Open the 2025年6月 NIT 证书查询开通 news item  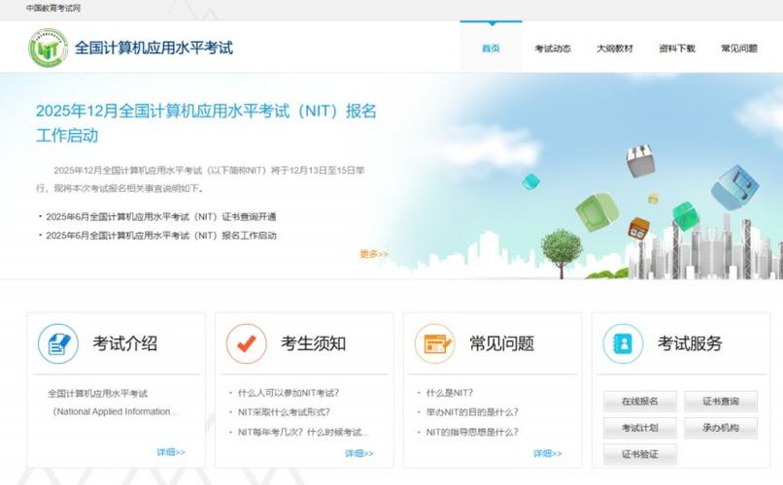[161, 217]
